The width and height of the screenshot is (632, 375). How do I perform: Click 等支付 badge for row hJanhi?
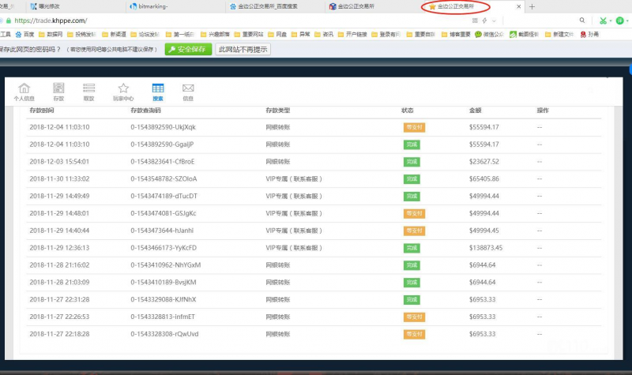pos(414,231)
